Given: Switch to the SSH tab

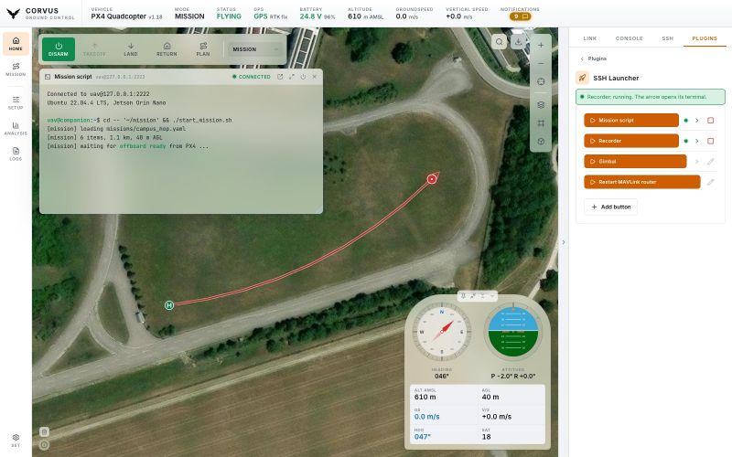Looking at the screenshot, I should coord(668,38).
